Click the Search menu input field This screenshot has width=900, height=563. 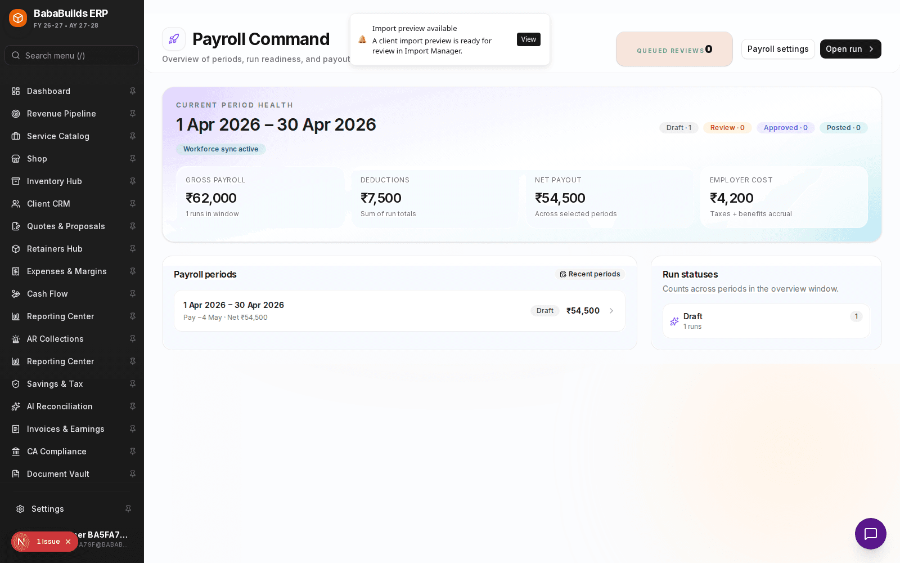tap(72, 55)
